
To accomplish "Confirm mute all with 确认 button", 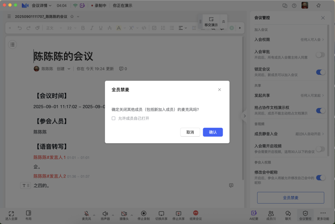I will tap(213, 132).
